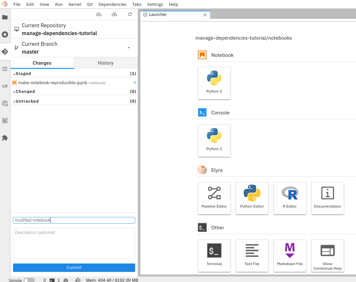The height and width of the screenshot is (282, 356).
Task: Refresh the Git repository status
Action: pos(130,15)
